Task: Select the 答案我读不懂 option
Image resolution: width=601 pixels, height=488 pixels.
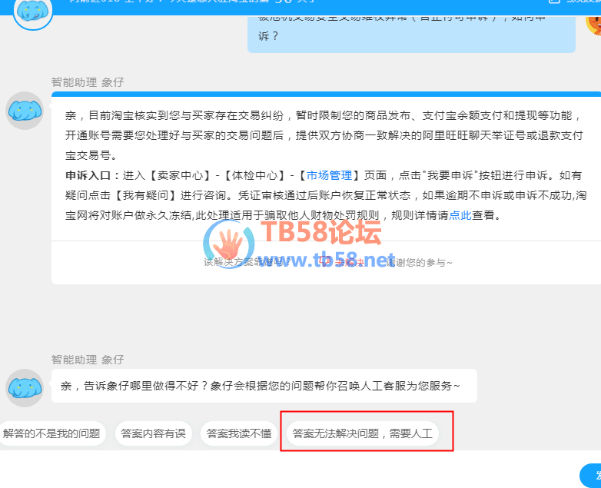Action: (239, 433)
